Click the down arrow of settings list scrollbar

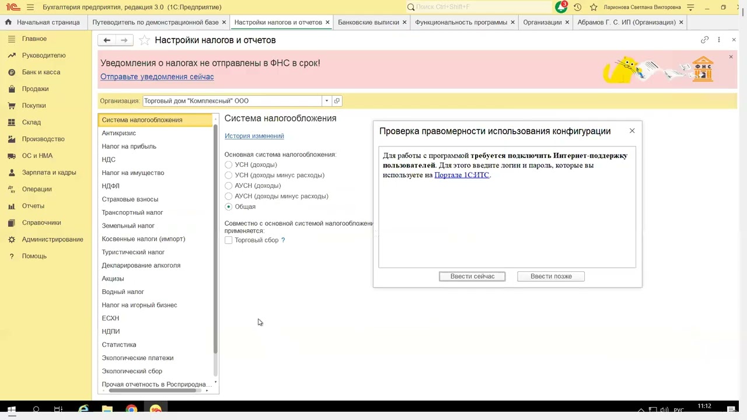click(216, 383)
